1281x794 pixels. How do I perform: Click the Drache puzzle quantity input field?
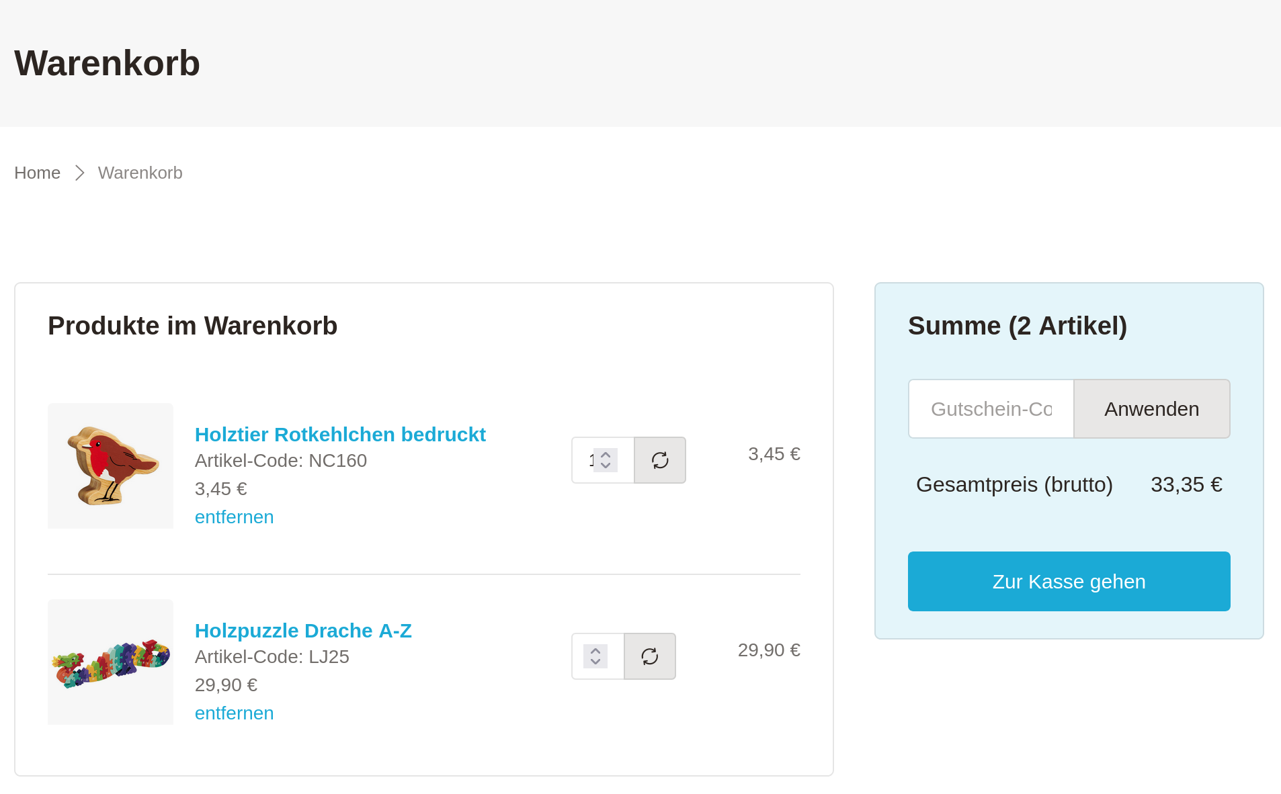(x=579, y=656)
